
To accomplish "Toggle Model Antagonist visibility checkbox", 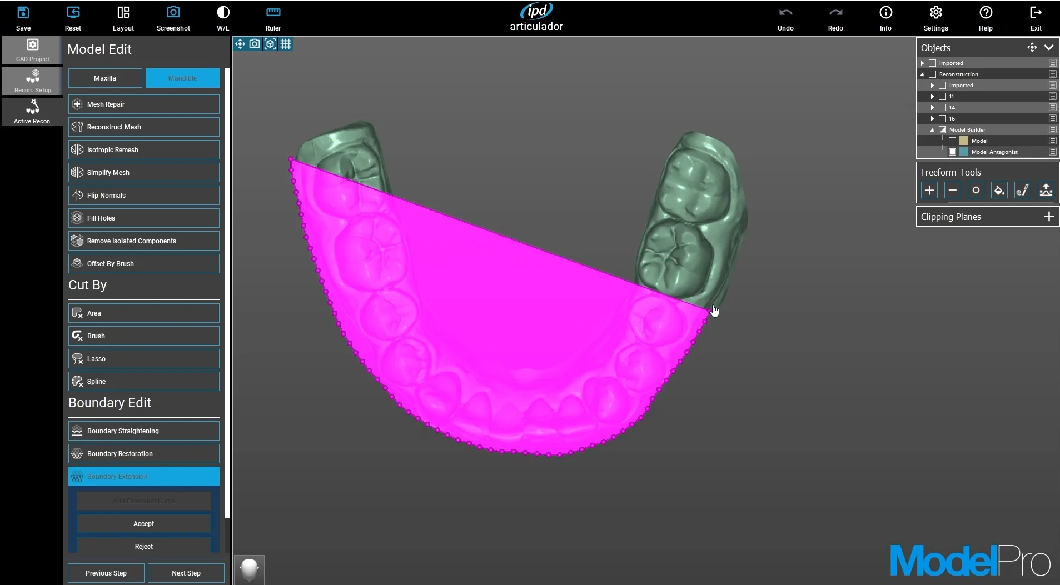I will pos(953,152).
